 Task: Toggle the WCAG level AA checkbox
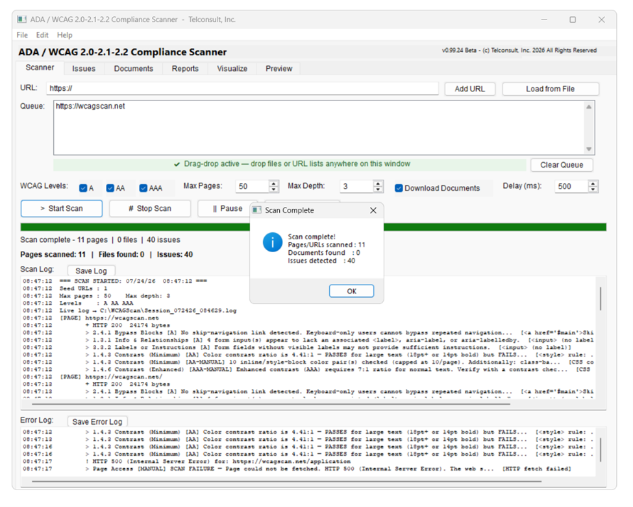(110, 188)
